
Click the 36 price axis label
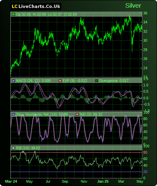point(145,13)
